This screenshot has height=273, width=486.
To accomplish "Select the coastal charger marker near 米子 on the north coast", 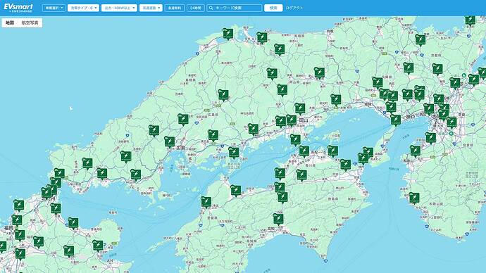I will point(262,37).
